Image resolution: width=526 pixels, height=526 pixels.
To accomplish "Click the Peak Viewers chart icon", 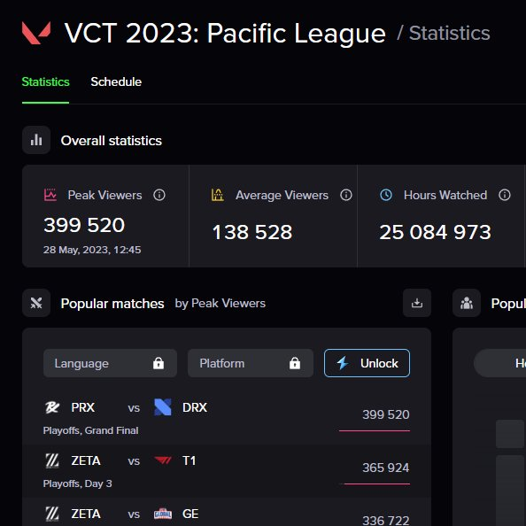I will click(x=50, y=195).
